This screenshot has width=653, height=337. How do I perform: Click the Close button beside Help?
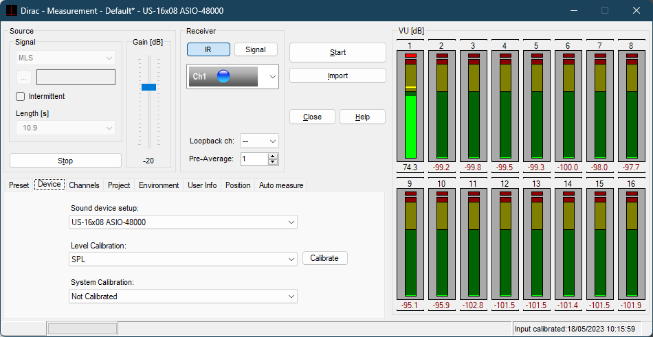[312, 117]
